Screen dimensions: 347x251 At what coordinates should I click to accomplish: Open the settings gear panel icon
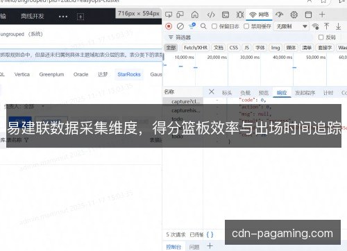tap(294, 15)
